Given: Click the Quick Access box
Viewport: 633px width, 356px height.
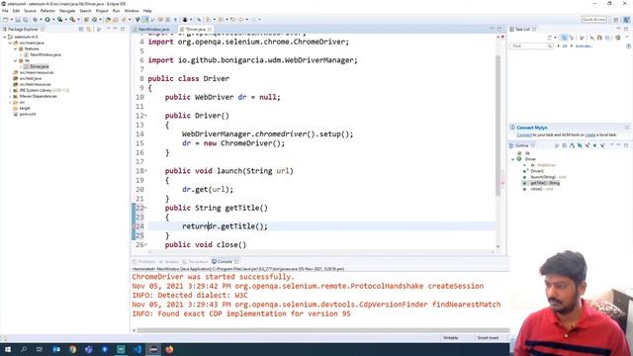Looking at the screenshot, I should coord(593,20).
